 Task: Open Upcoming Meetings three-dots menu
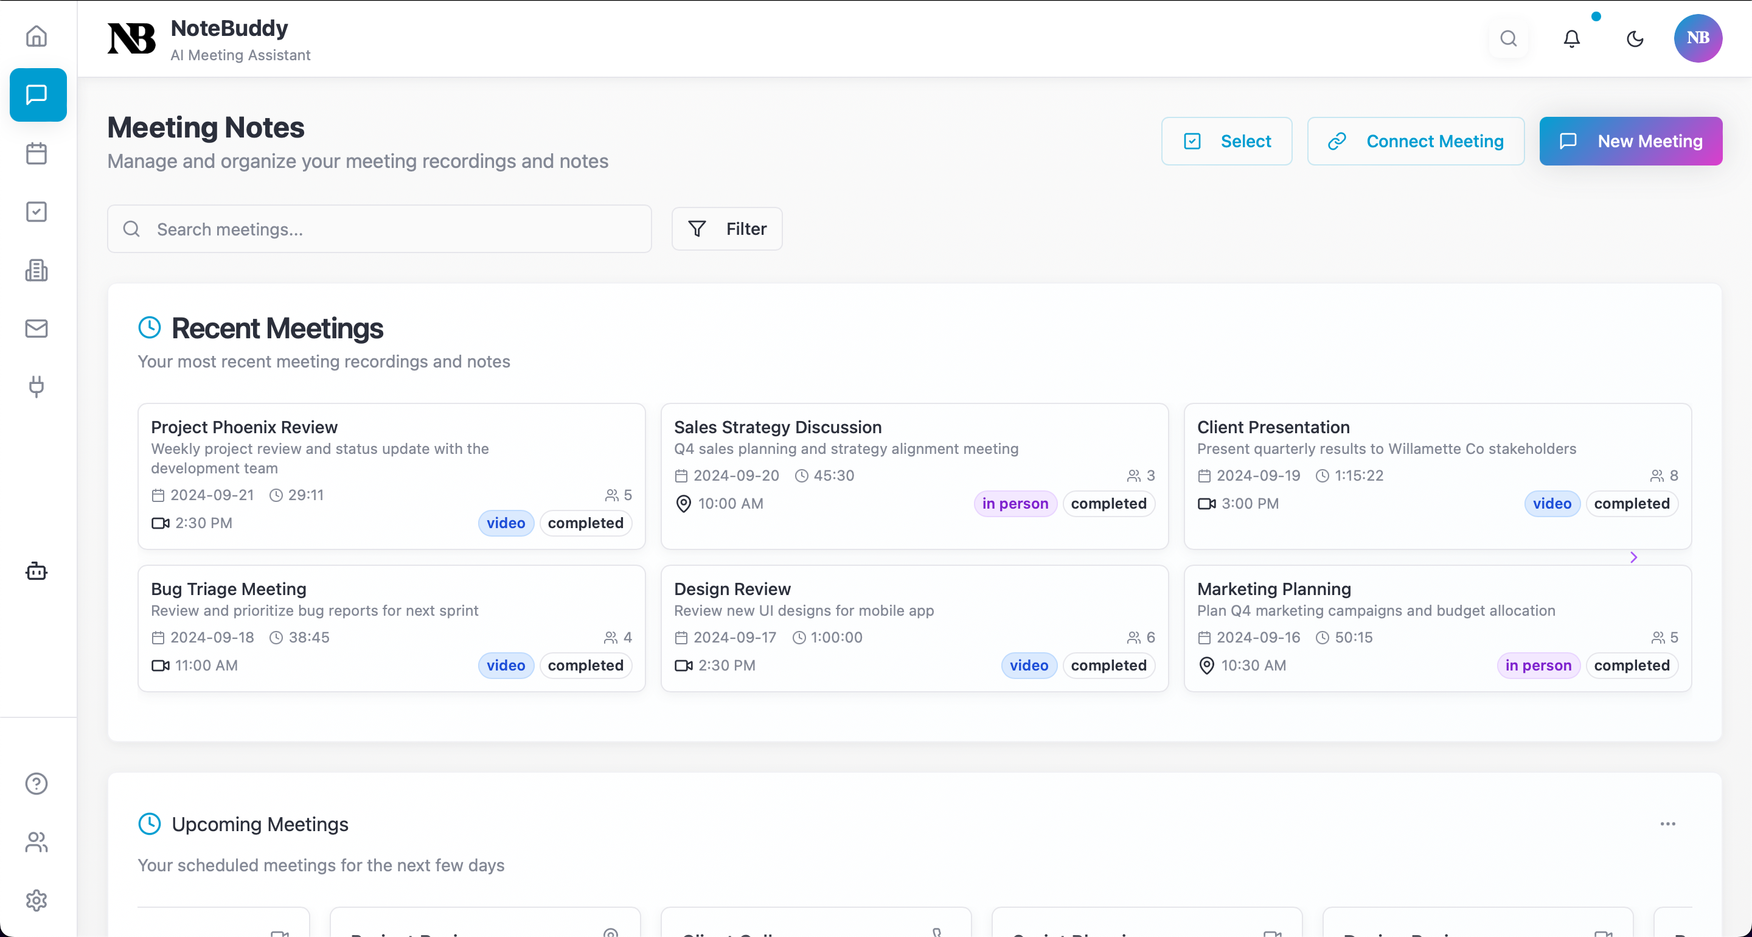(1667, 824)
